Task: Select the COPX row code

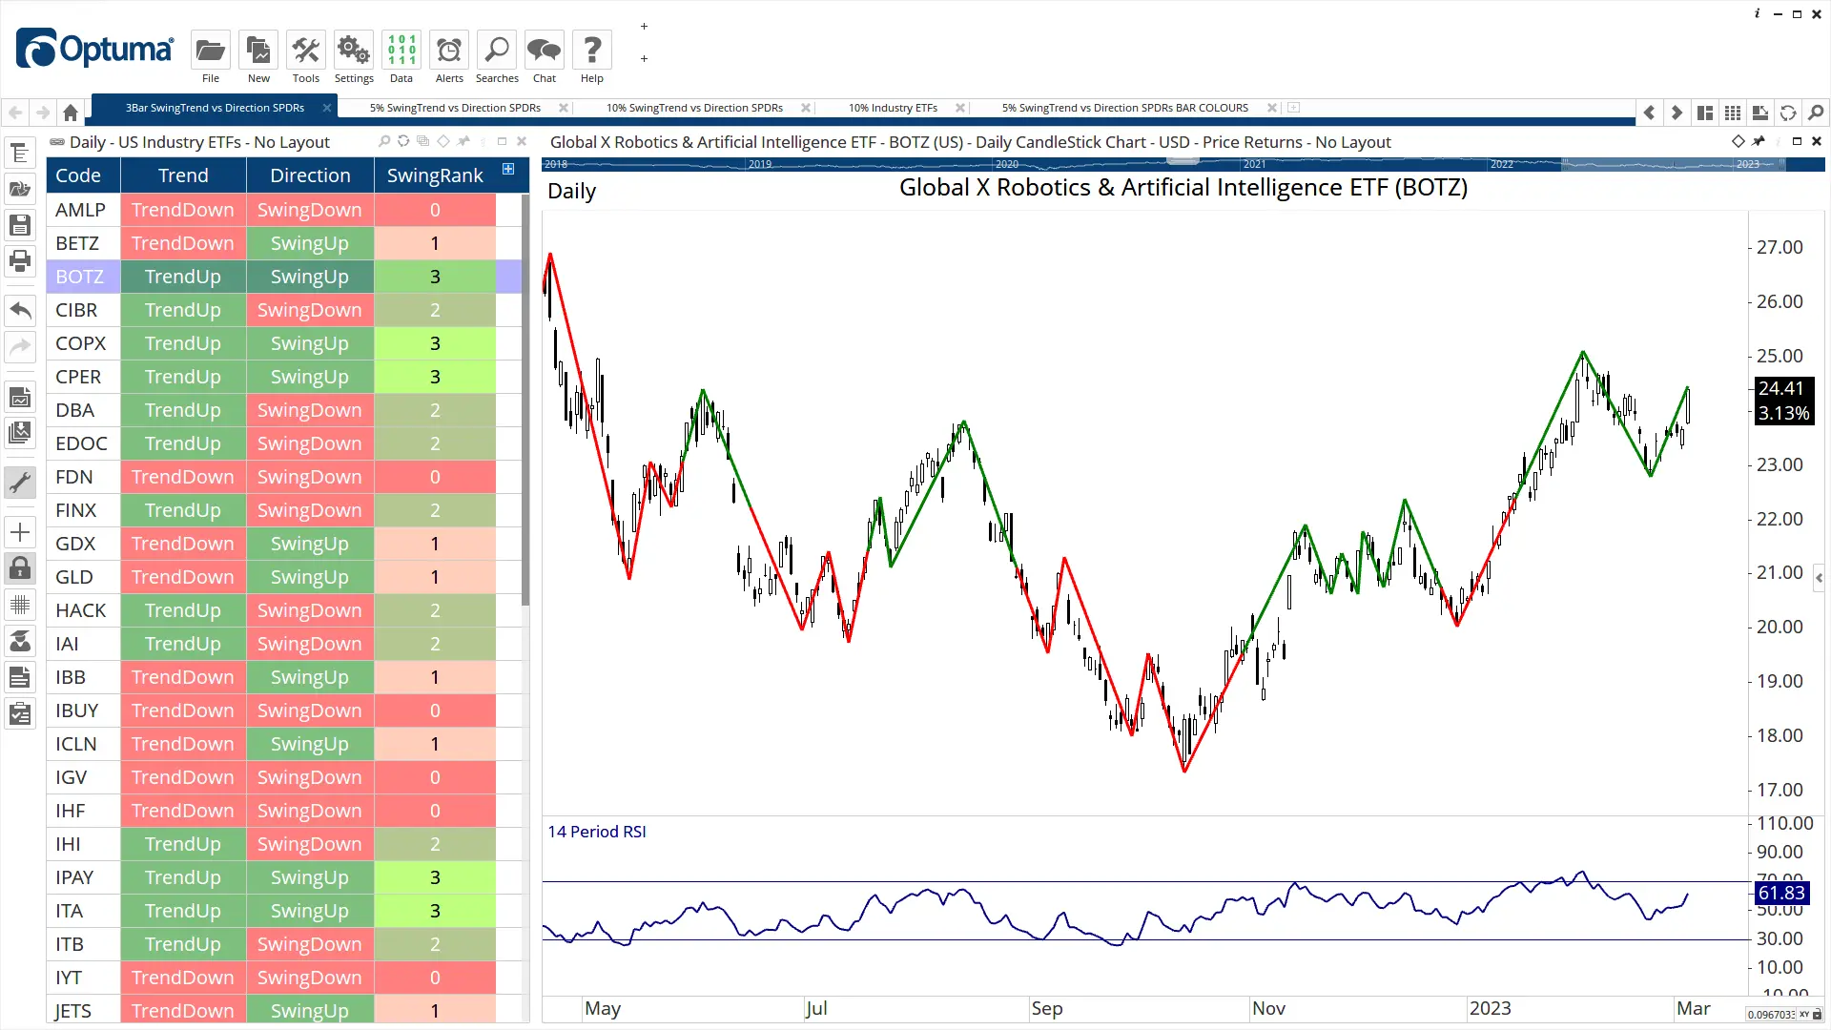Action: [81, 343]
